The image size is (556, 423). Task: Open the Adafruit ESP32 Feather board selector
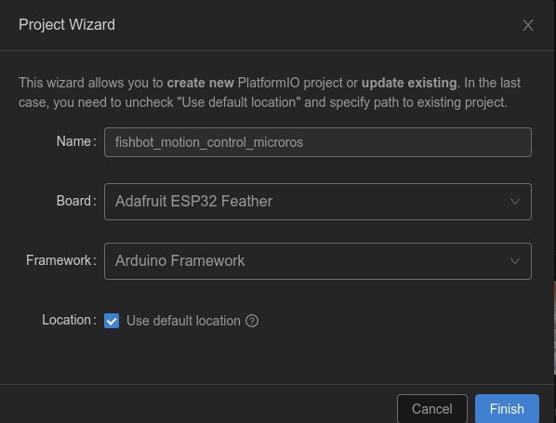point(318,202)
